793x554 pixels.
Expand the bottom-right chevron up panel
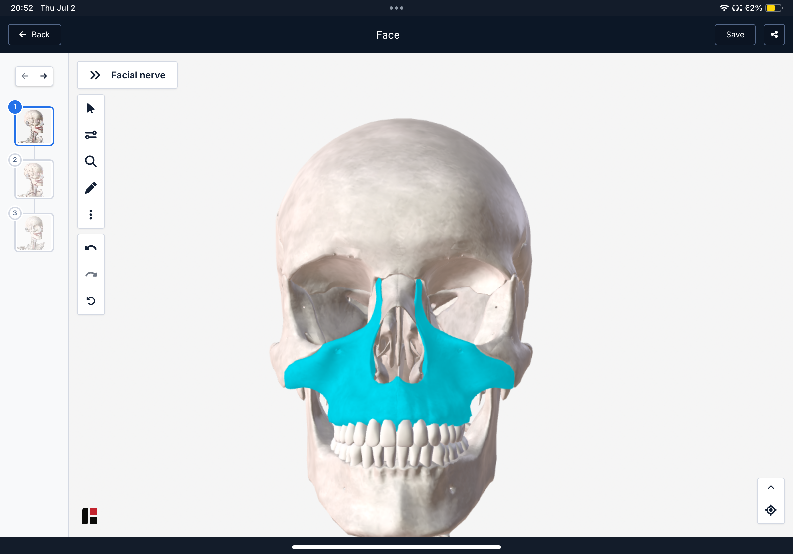pyautogui.click(x=770, y=487)
